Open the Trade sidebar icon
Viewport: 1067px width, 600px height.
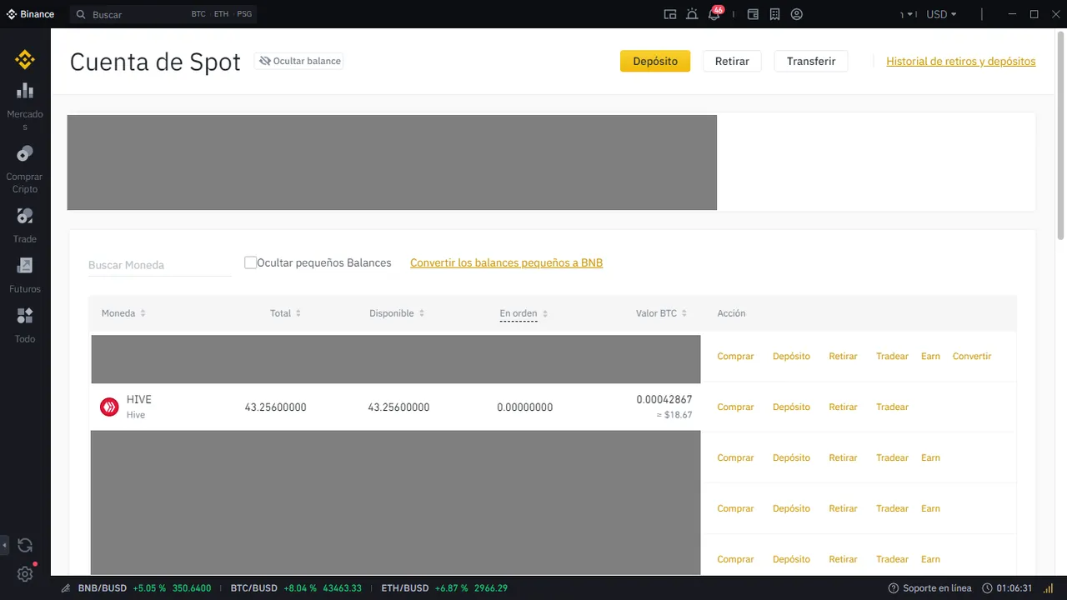coord(25,216)
